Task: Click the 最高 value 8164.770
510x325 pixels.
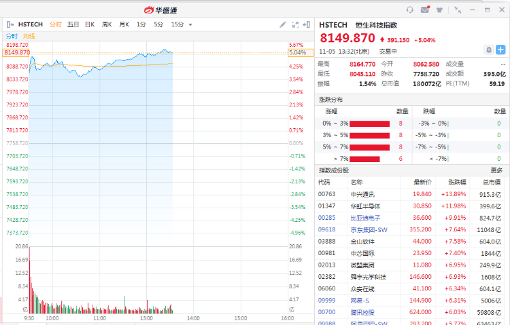Action: click(362, 64)
